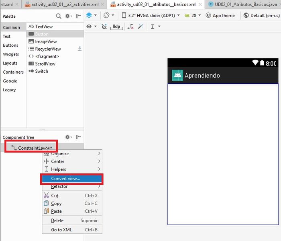Open orientation for preview menu

tap(109, 15)
